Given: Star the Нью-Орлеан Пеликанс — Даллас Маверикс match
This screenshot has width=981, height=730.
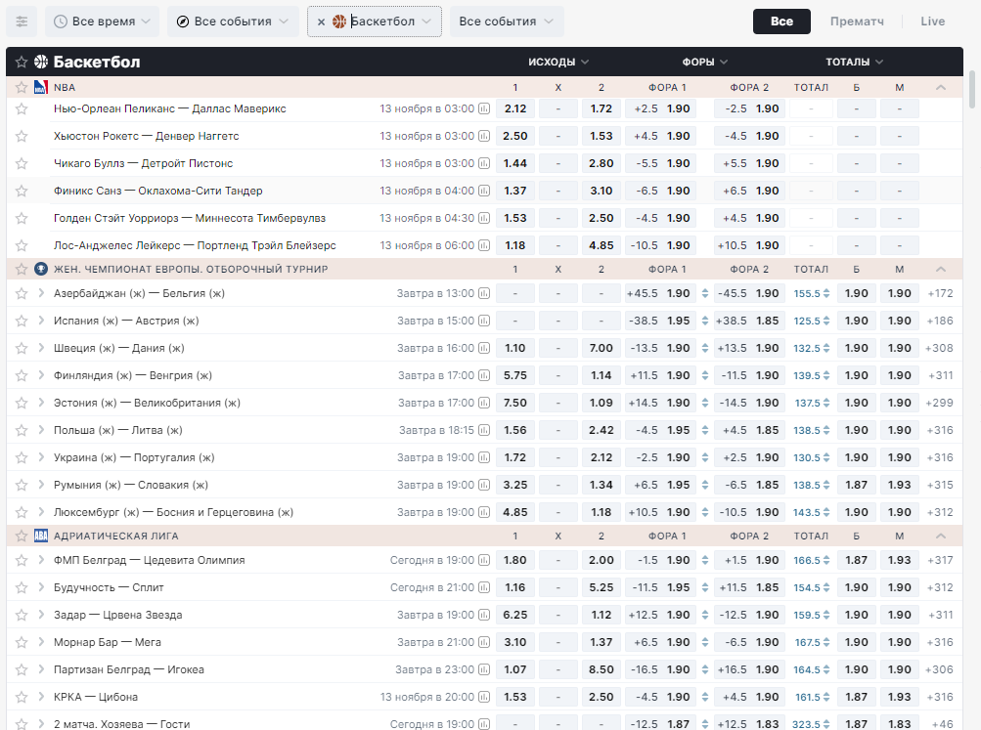Looking at the screenshot, I should point(22,108).
